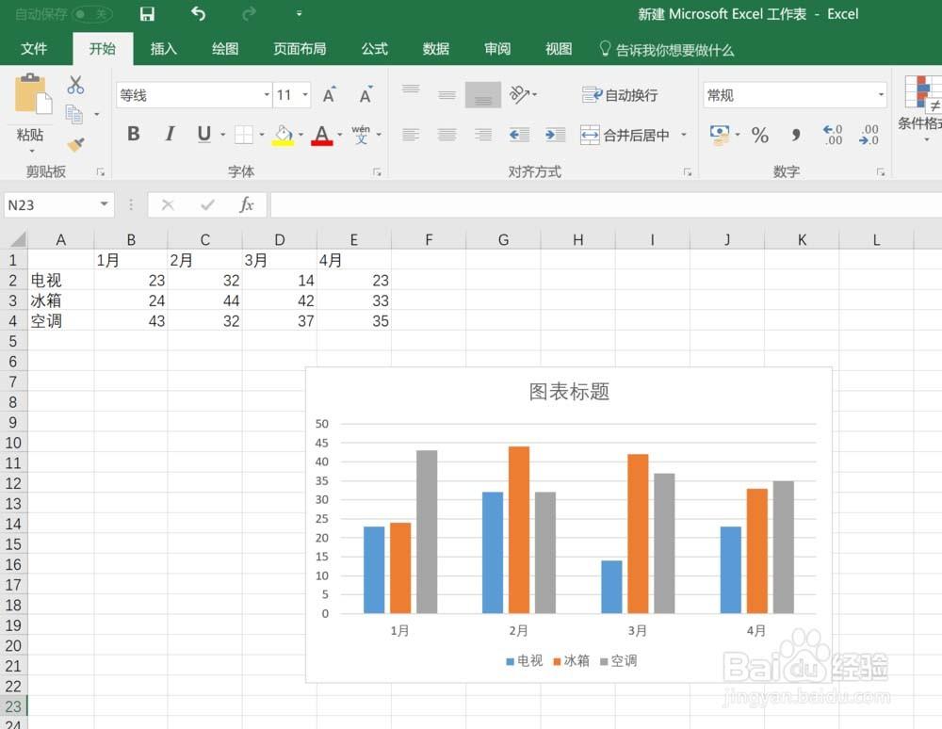Switch to the 插入 ribbon tab

coord(163,49)
